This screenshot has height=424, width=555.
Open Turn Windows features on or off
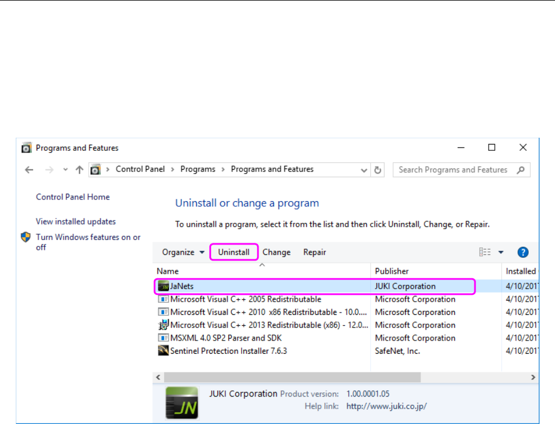pyautogui.click(x=88, y=242)
